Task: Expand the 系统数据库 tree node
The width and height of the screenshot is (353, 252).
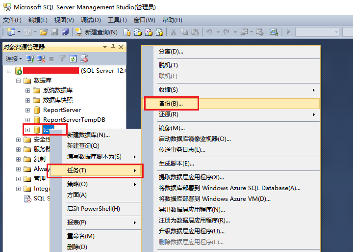Action: 28,90
